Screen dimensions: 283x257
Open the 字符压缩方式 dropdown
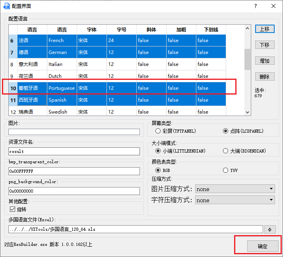pyautogui.click(x=235, y=200)
